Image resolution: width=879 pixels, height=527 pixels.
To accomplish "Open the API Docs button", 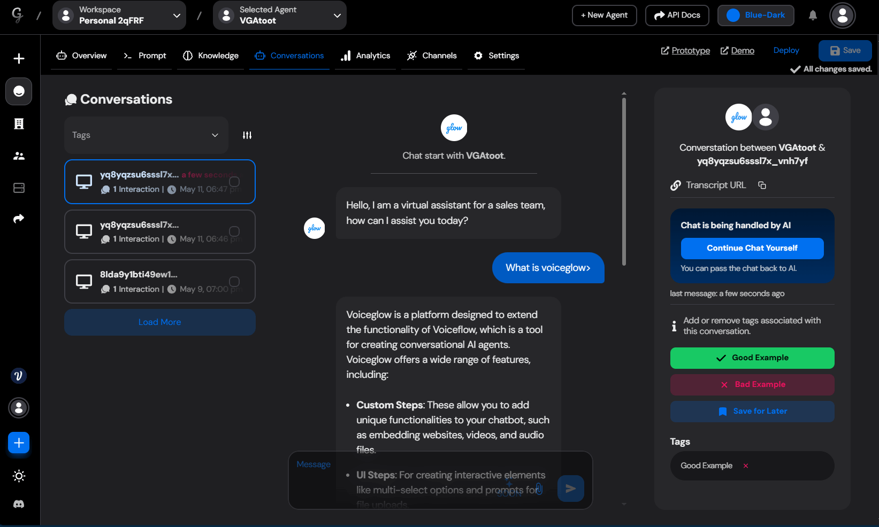I will 677,15.
